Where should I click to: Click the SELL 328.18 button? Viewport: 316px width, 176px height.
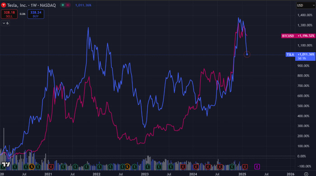click(9, 14)
